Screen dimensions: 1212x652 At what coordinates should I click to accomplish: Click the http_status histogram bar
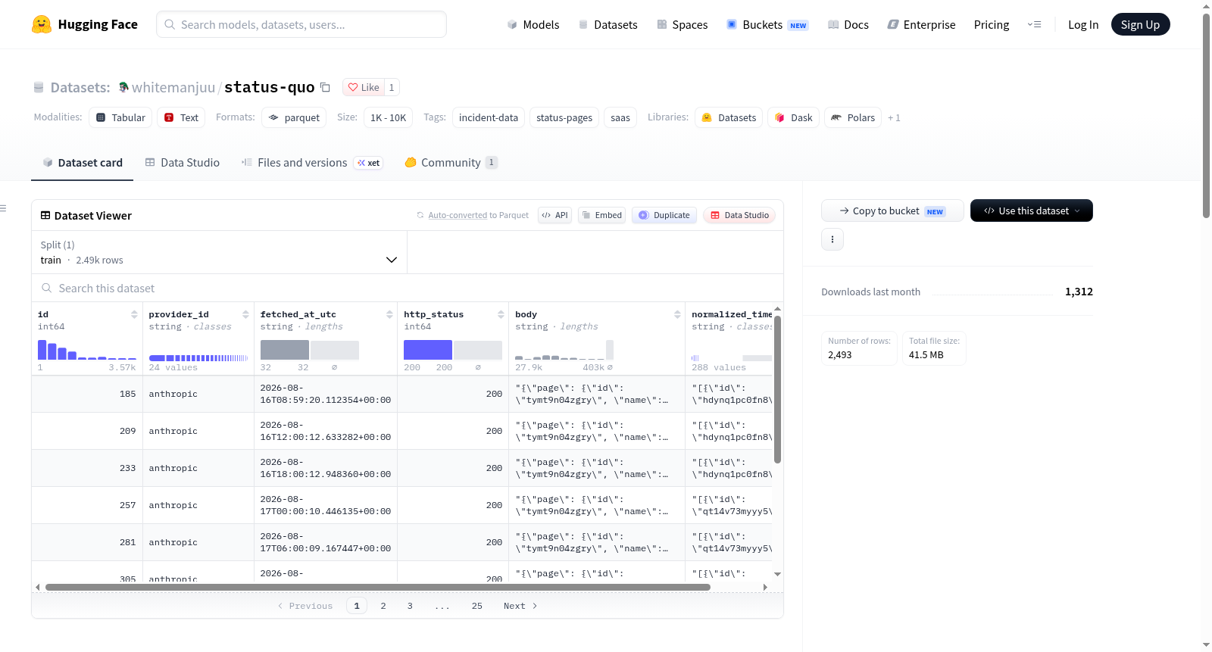click(x=428, y=350)
